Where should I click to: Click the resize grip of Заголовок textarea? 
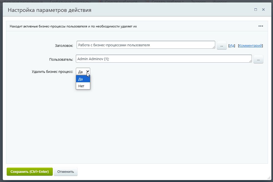214,47
